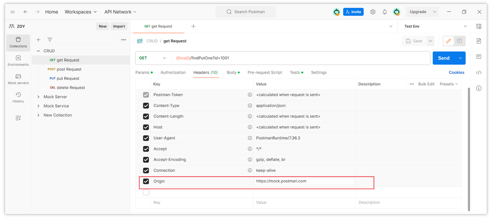Uncheck the Accept-Encoding header checkbox
Viewport: 492px width, 218px height.
coord(146,160)
